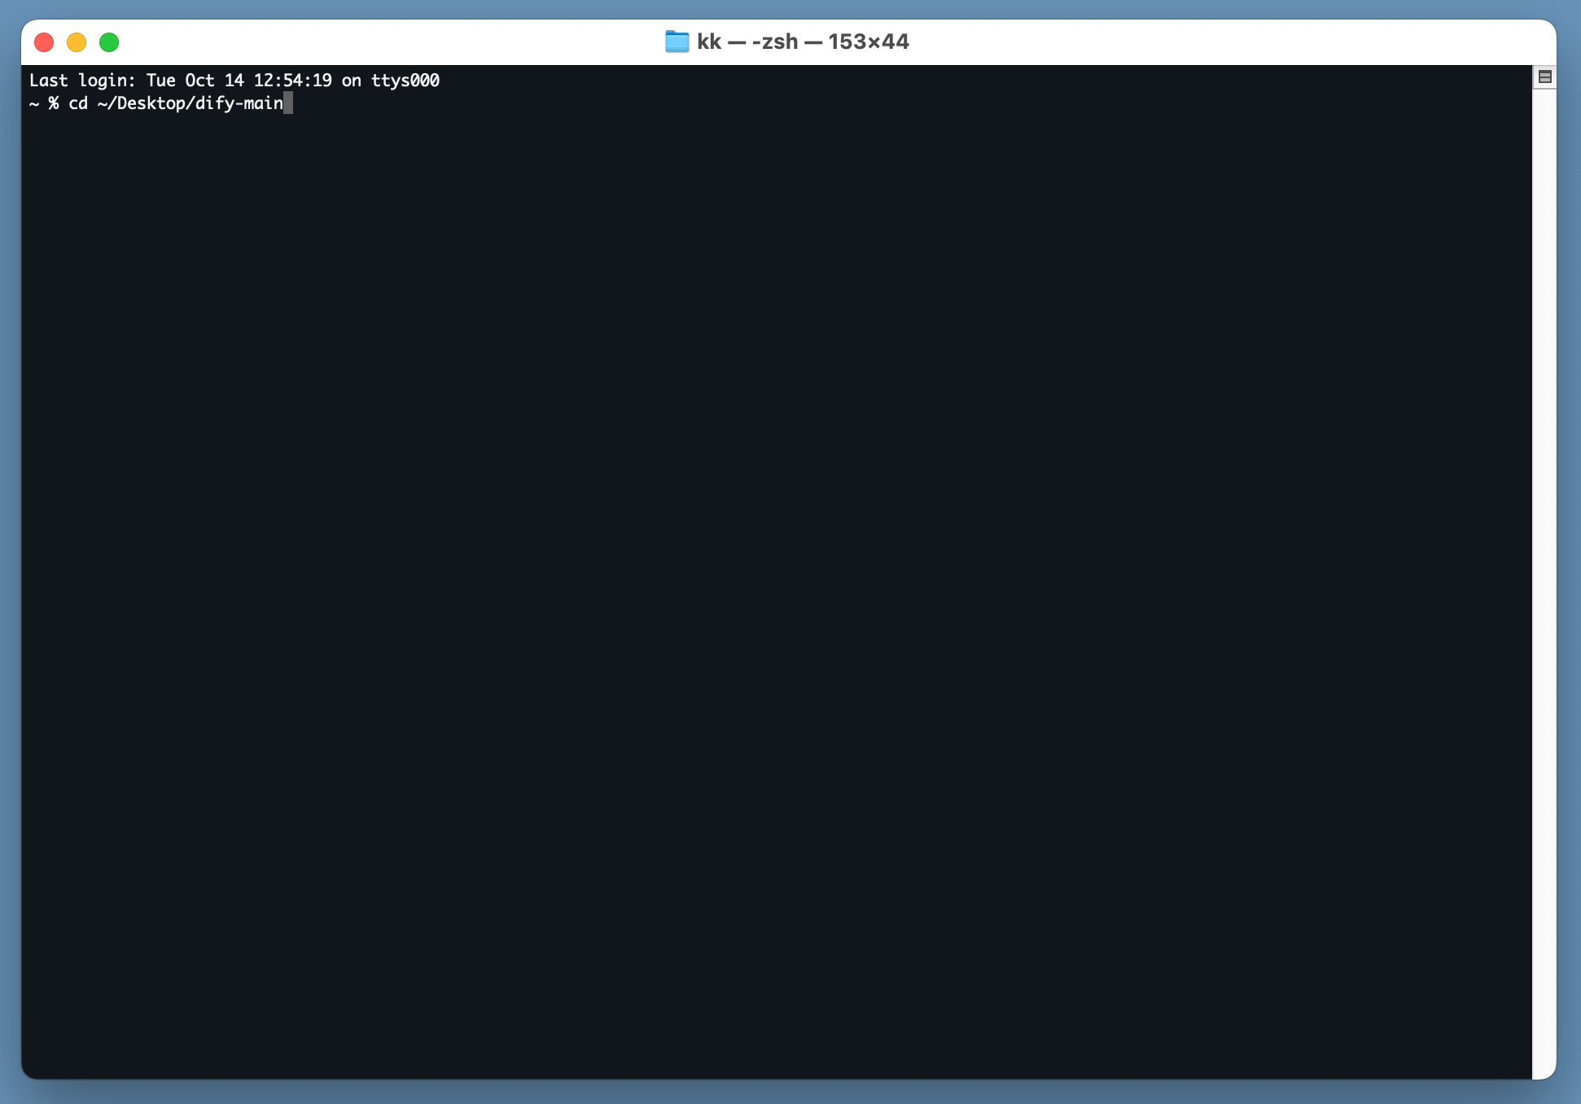This screenshot has height=1104, width=1581.
Task: Click the red close window button
Action: (43, 42)
